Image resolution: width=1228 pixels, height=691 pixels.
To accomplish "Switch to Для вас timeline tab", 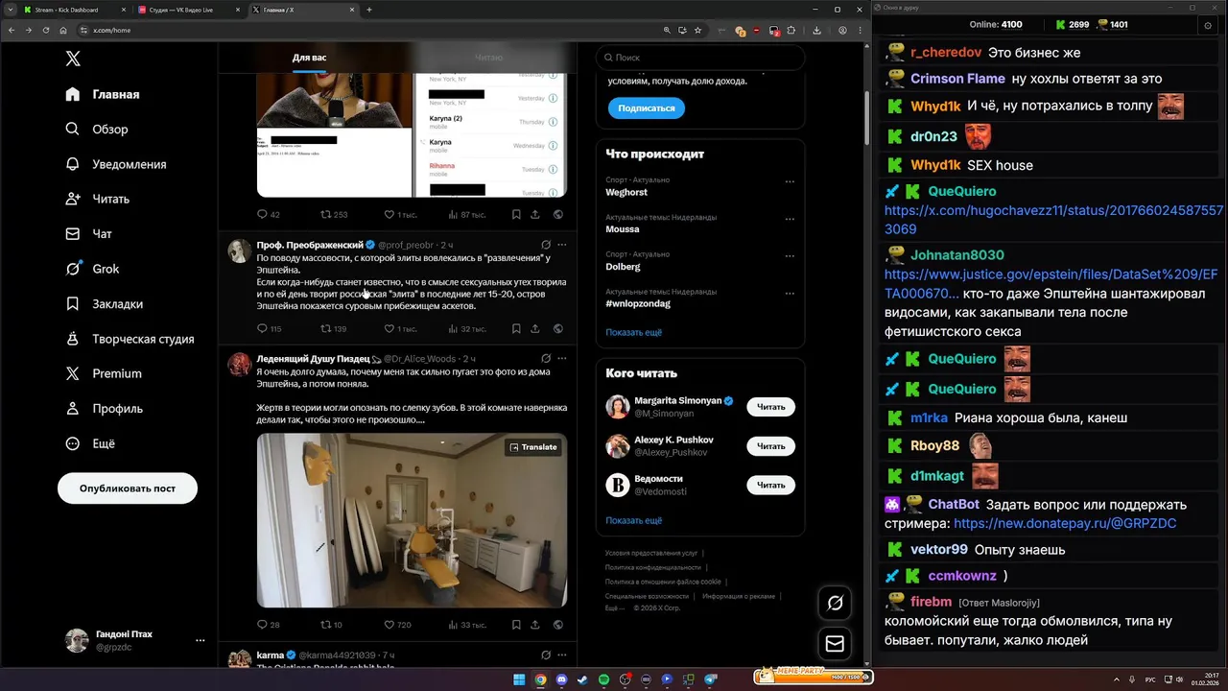I will coord(309,58).
